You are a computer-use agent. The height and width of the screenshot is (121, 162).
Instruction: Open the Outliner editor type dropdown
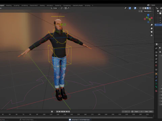157,8
